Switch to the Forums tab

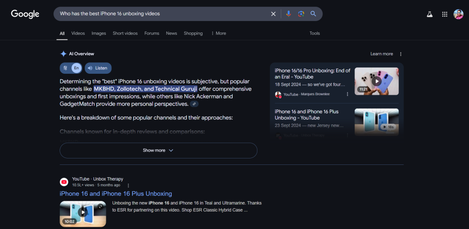152,33
